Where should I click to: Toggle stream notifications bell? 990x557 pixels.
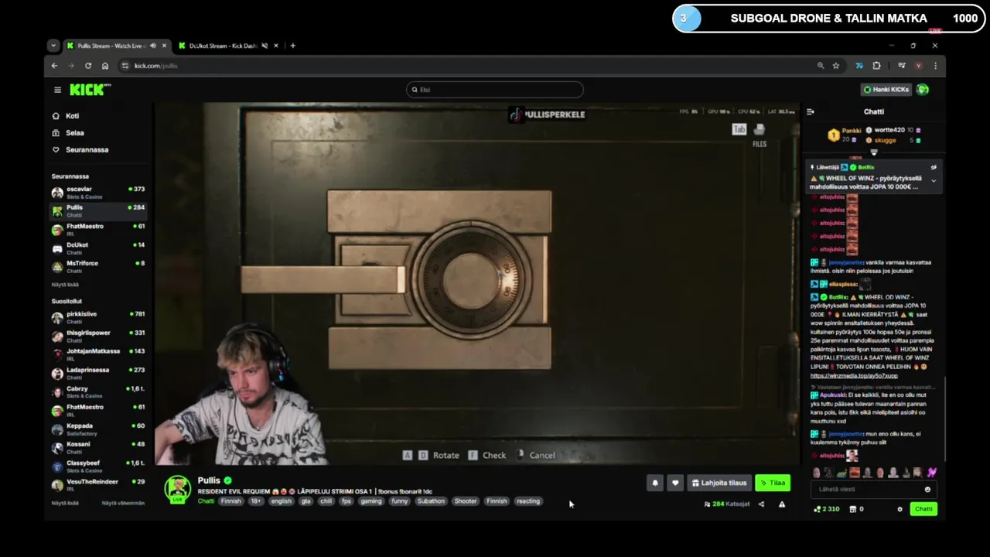[655, 483]
